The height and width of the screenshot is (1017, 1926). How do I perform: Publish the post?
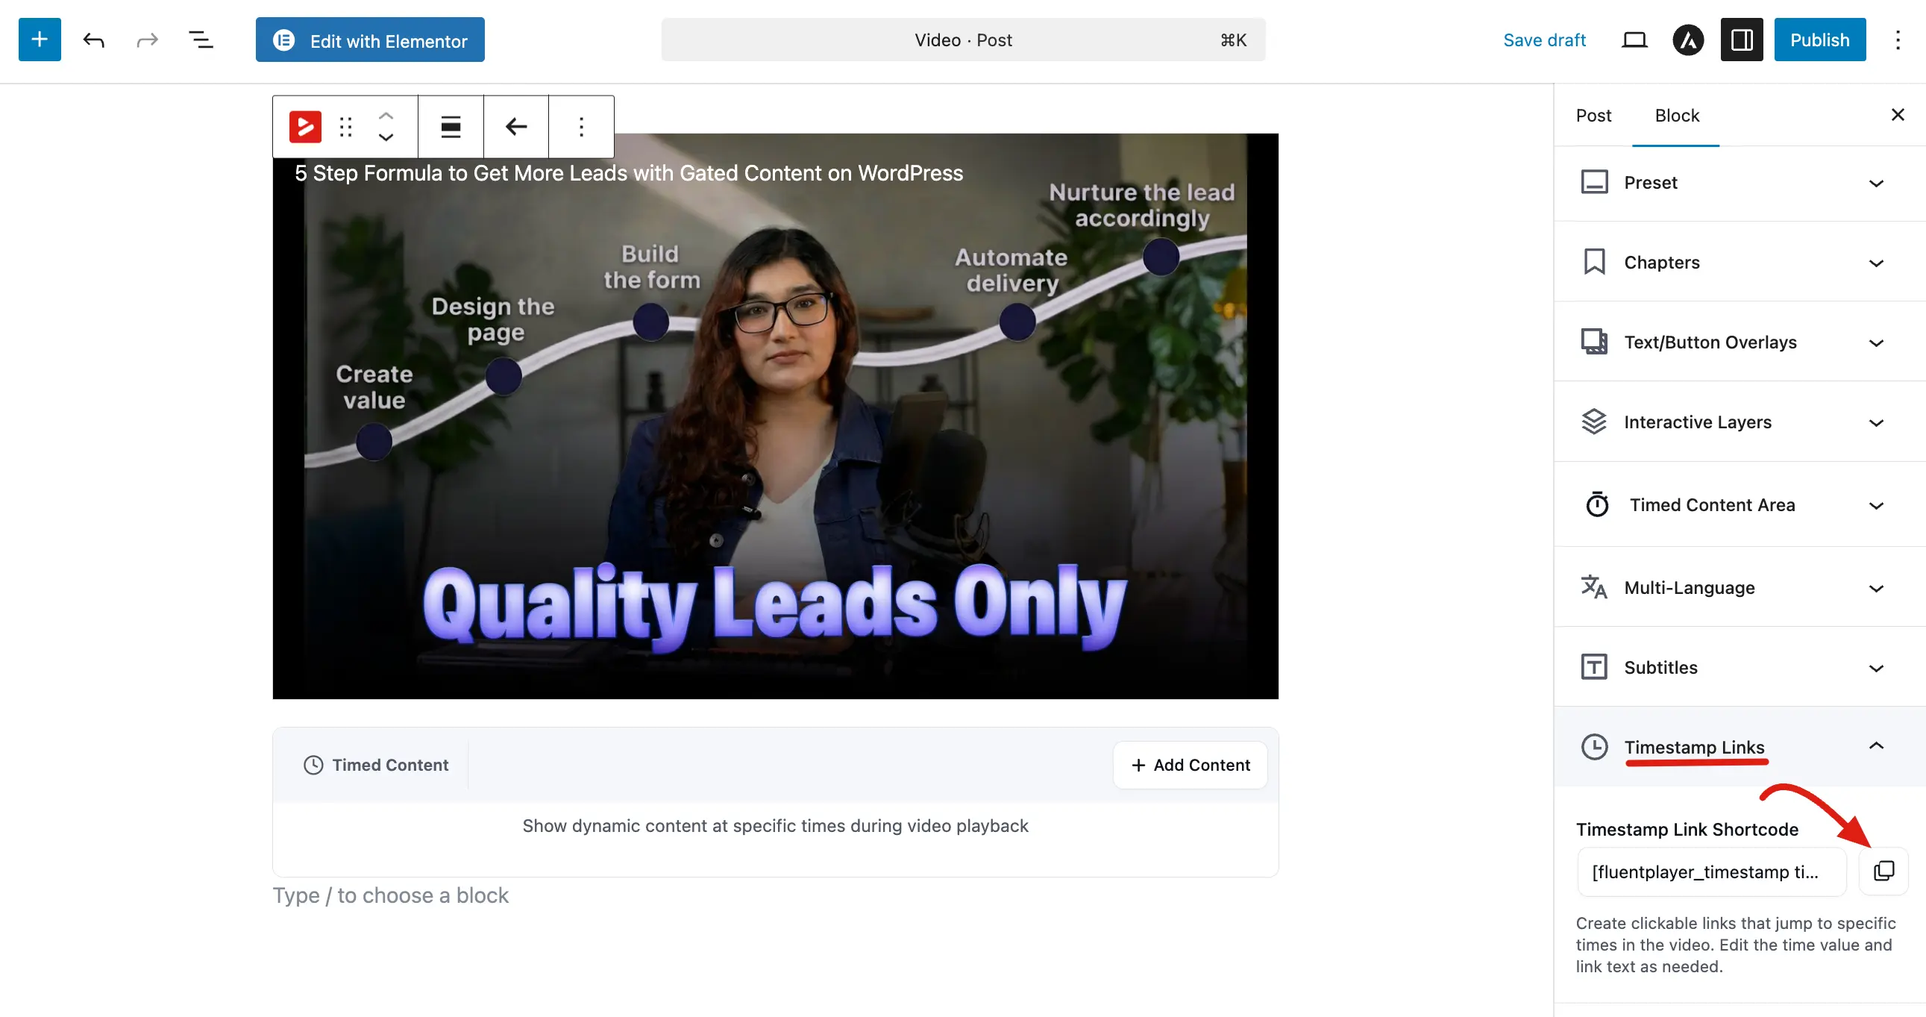click(1819, 40)
